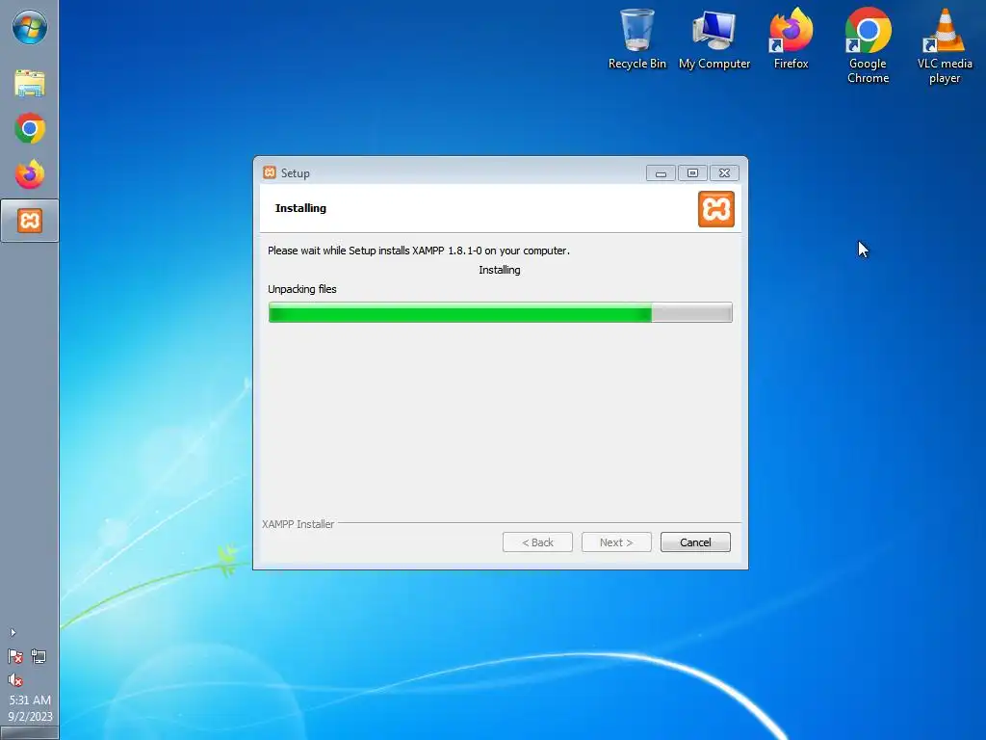Viewport: 986px width, 740px height.
Task: Click the small XAMPP icon in the Setup title bar
Action: 270,172
